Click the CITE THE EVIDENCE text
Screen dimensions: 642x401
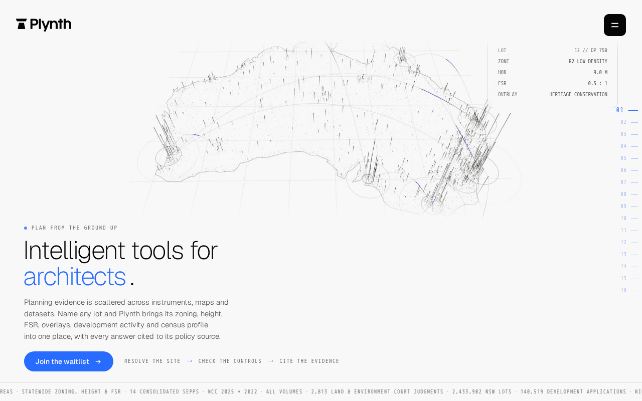click(x=309, y=361)
